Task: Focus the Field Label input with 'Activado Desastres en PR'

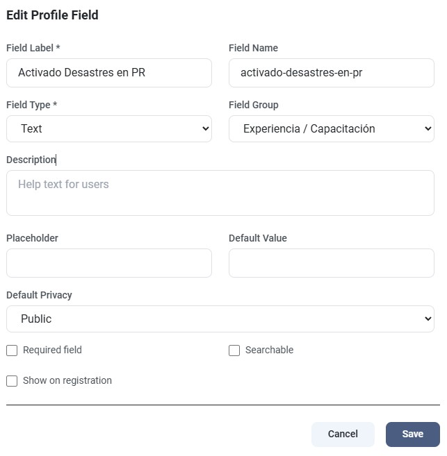Action: point(109,72)
